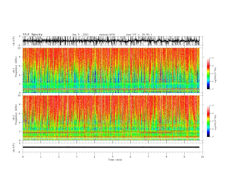Click the "-5" tick on ch.2 color bar
The height and width of the screenshot is (176, 228).
click(x=212, y=121)
